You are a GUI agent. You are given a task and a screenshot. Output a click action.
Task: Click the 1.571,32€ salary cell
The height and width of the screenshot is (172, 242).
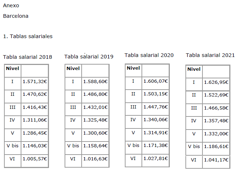(x=35, y=82)
